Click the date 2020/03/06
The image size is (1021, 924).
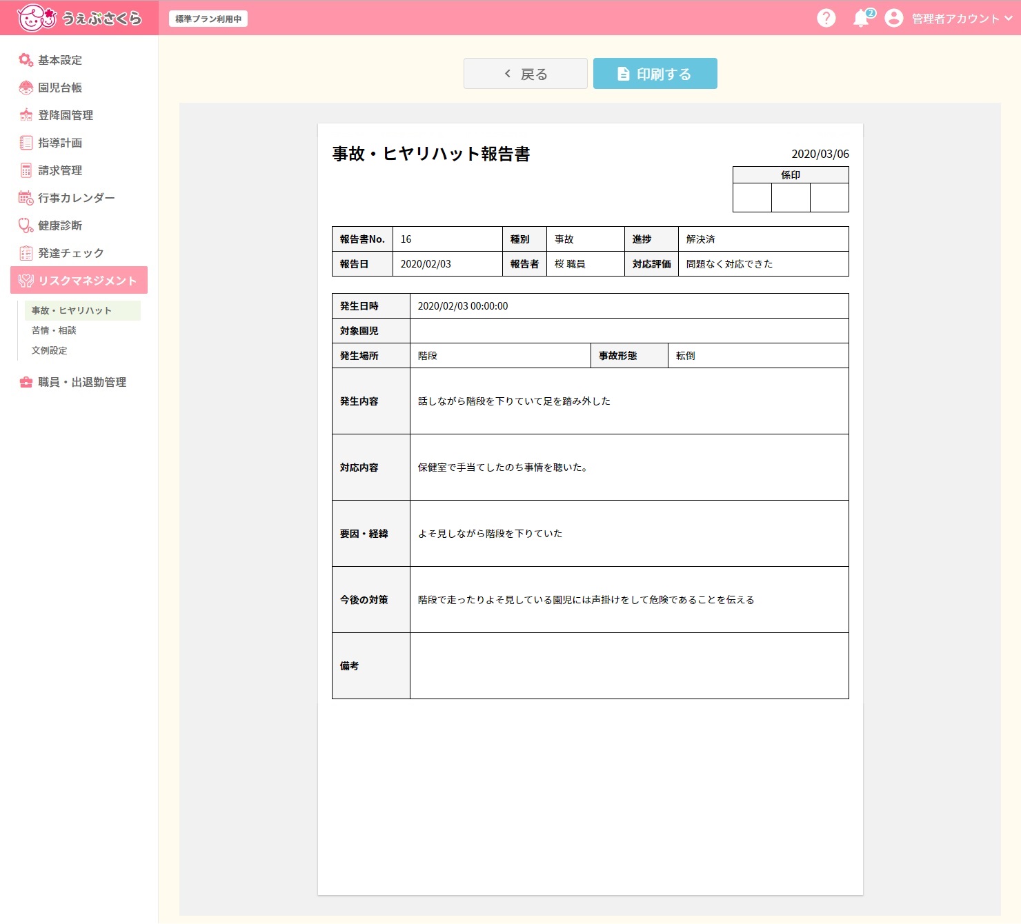coord(820,154)
